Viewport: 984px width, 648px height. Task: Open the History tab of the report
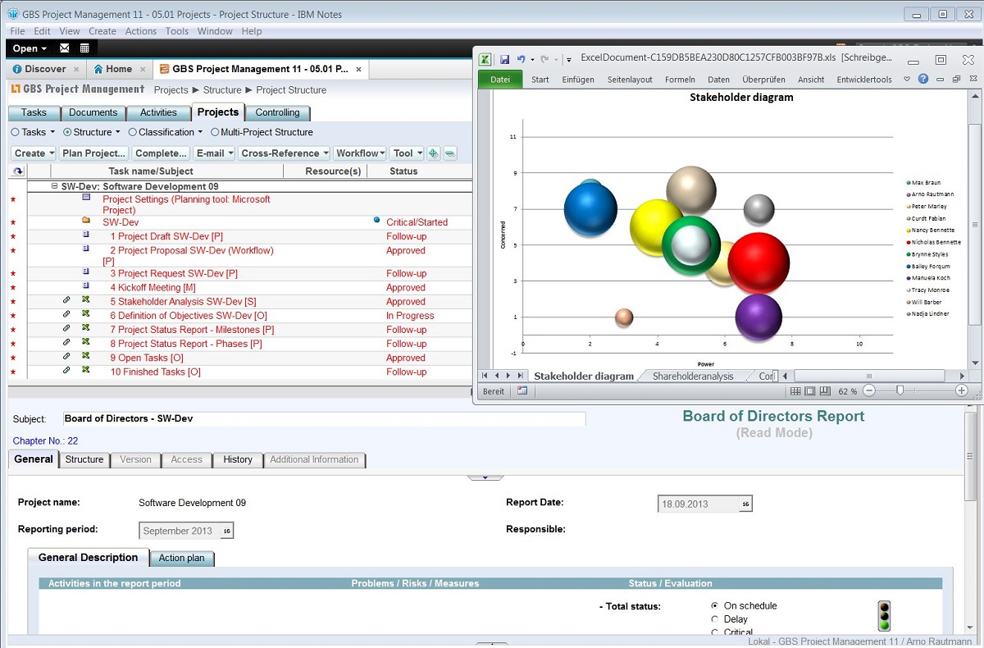coord(238,459)
